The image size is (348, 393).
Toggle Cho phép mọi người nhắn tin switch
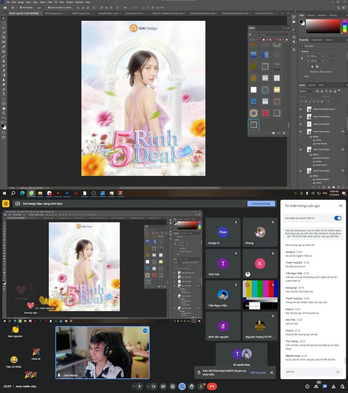tap(338, 218)
